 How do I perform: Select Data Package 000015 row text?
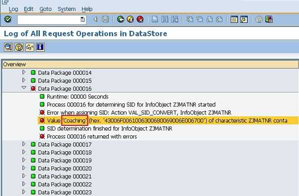tap(65, 81)
